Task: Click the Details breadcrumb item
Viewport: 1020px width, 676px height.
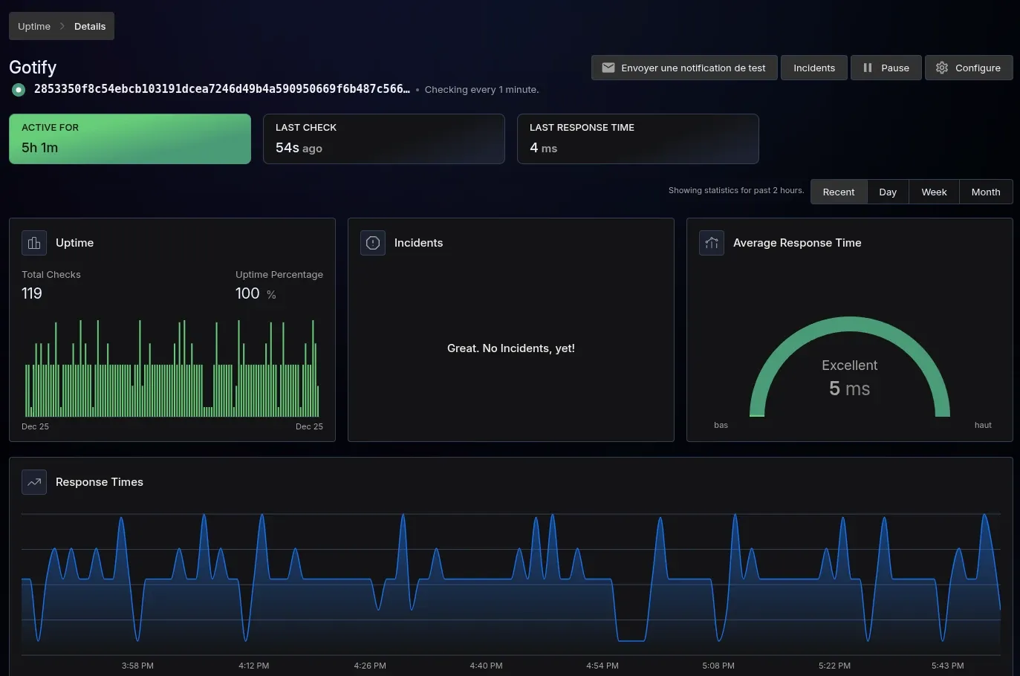Action: coord(90,26)
